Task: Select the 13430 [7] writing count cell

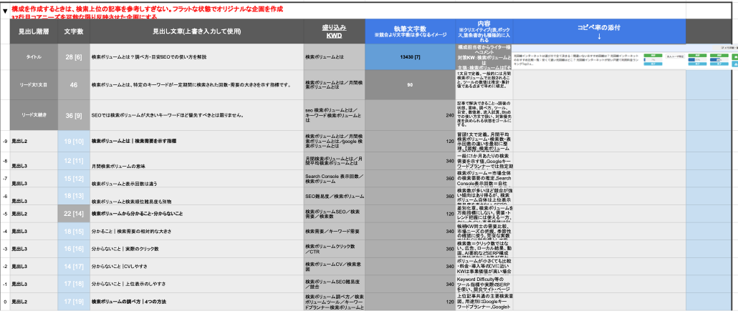Action: (410, 57)
